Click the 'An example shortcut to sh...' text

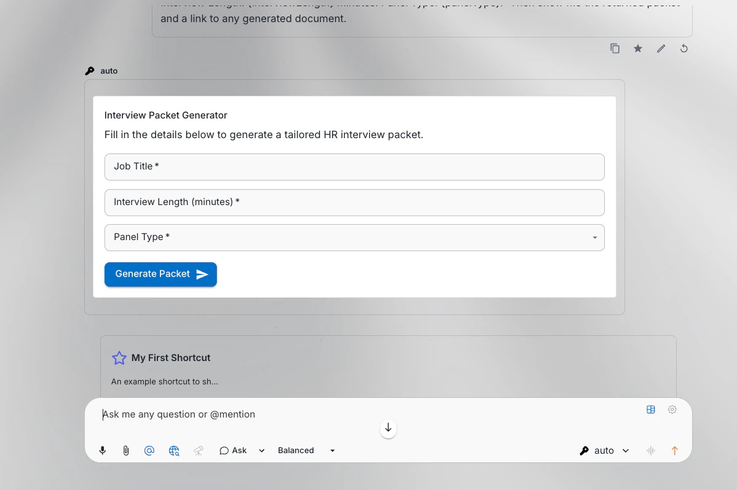click(165, 381)
